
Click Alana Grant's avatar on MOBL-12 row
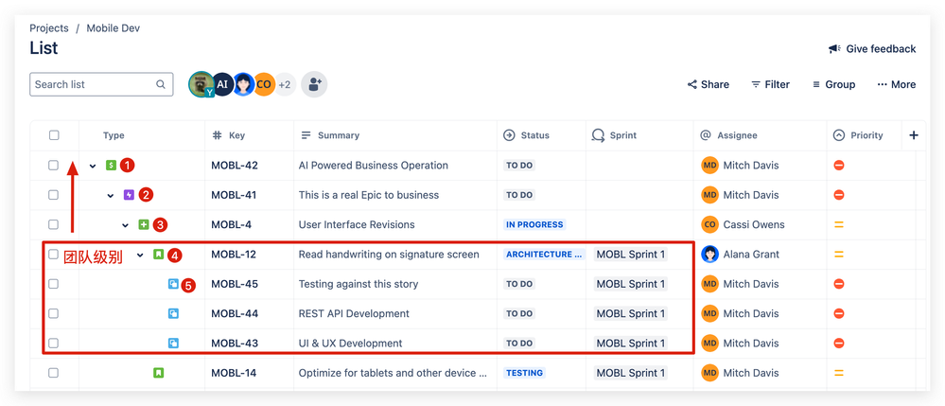coord(710,254)
